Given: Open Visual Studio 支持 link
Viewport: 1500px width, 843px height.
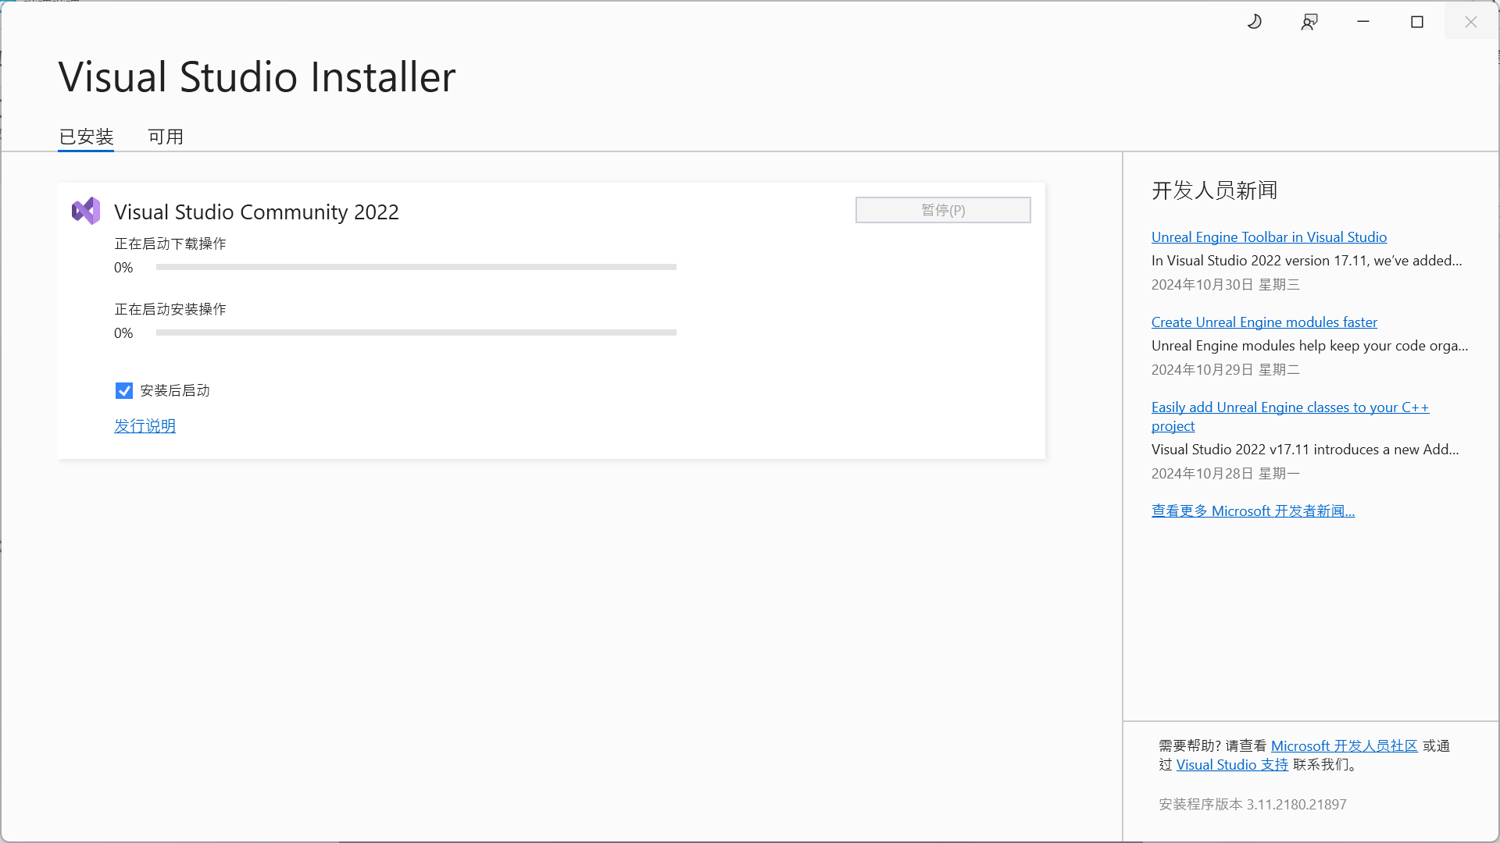Looking at the screenshot, I should [1232, 765].
